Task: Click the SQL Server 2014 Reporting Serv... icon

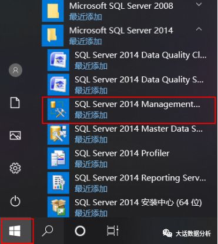Action: point(58,183)
